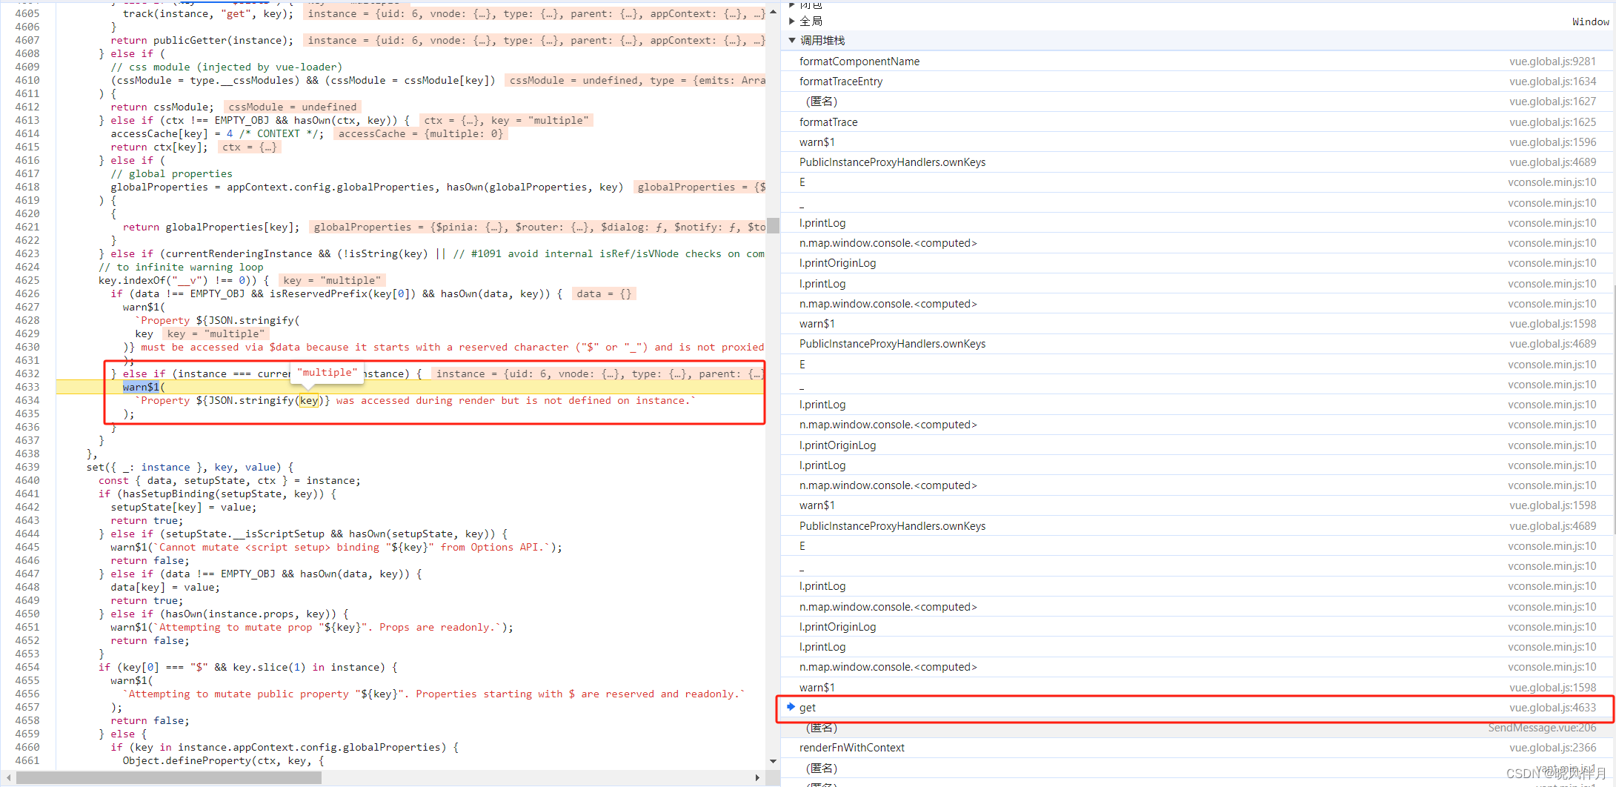Click inline value accessCache = {multiple: 0}

coord(420,133)
